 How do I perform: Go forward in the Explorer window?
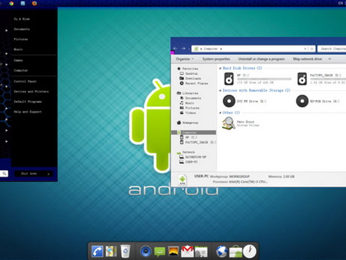[x=183, y=48]
